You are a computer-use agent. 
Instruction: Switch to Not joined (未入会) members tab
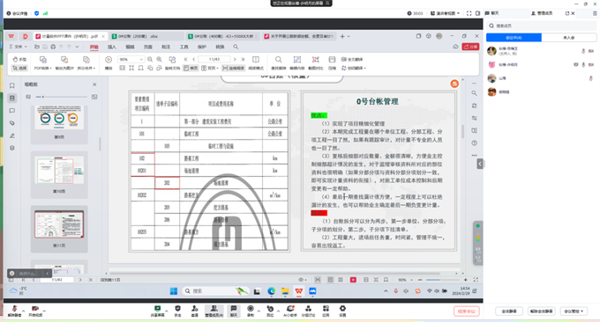(569, 37)
